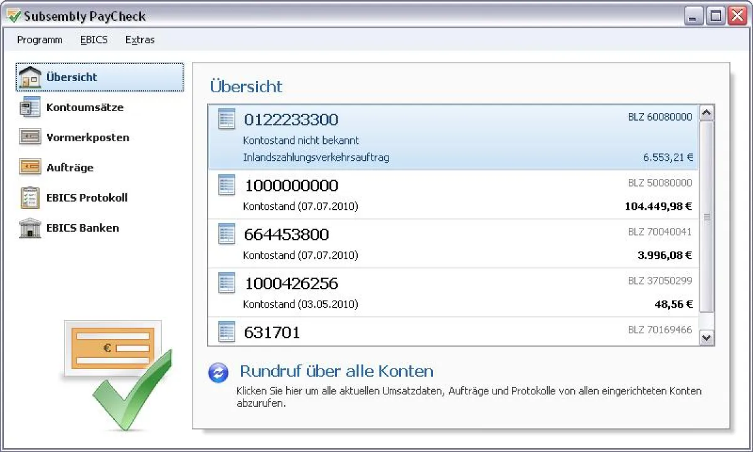The image size is (753, 452).
Task: Click the scrollbar down arrow
Action: click(707, 338)
